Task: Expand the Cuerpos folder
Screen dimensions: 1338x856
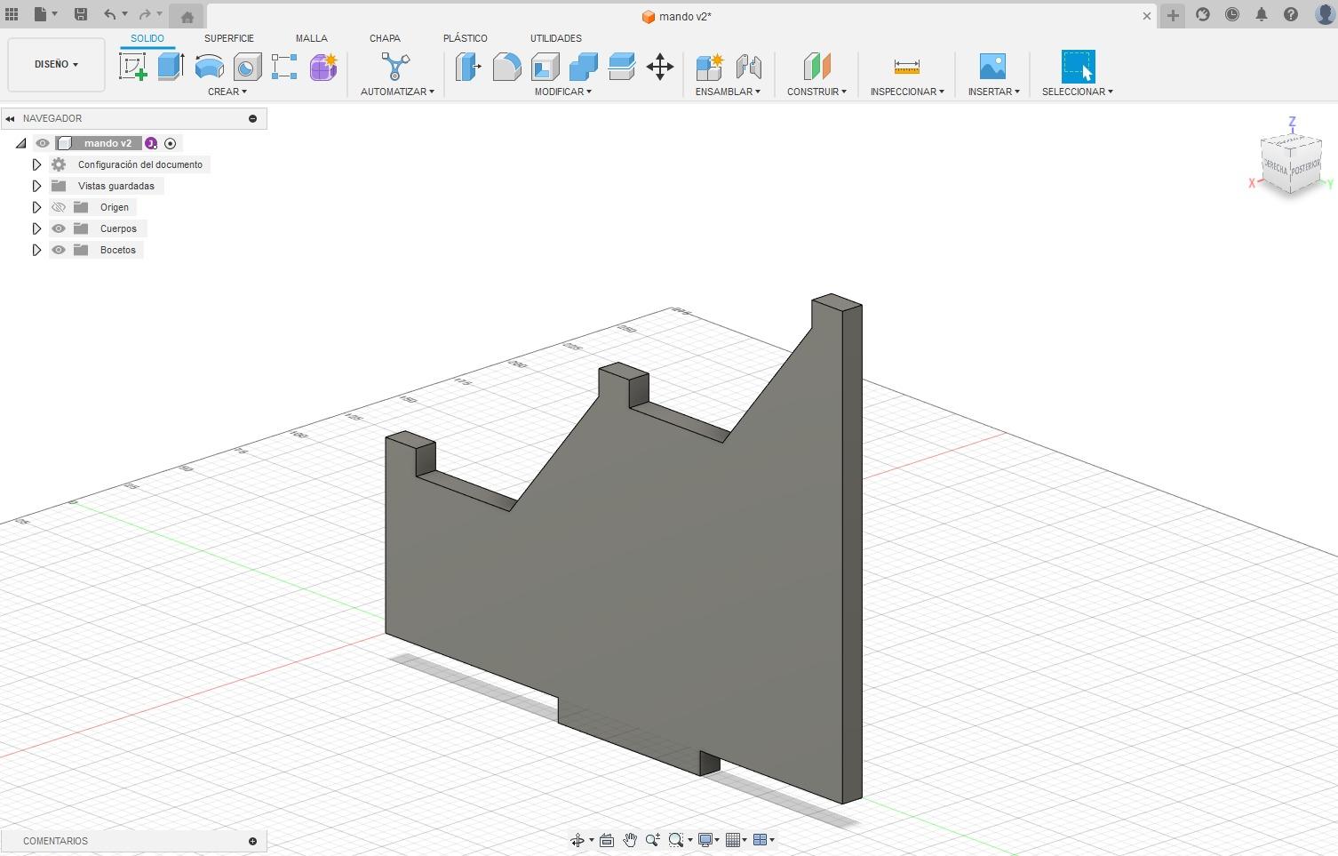Action: (36, 228)
